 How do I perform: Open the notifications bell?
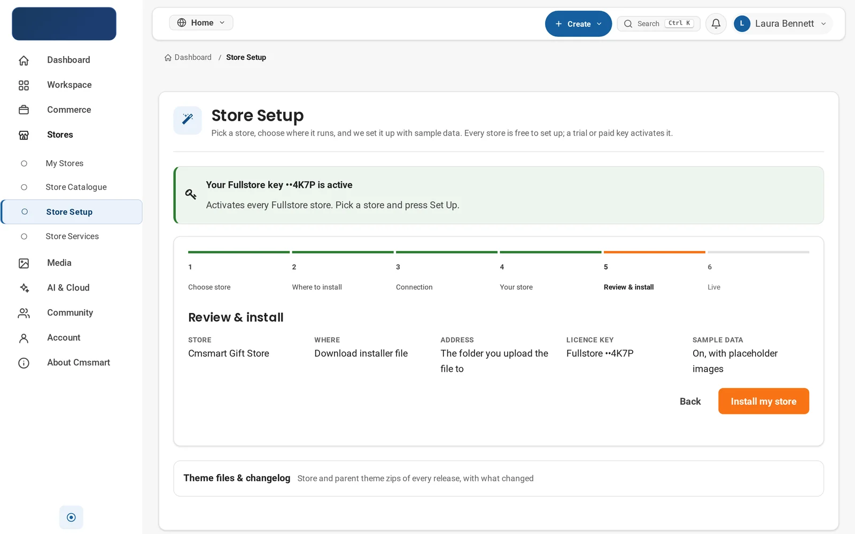click(x=716, y=23)
